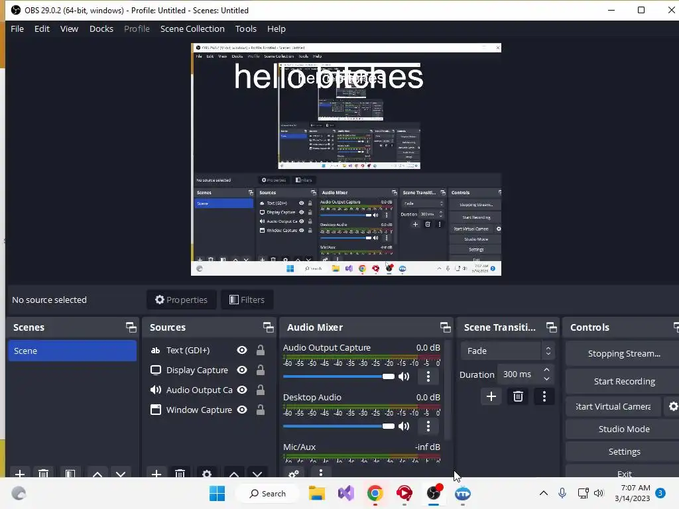Toggle lock on Display Capture source
Viewport: 679px width, 509px height.
click(260, 370)
